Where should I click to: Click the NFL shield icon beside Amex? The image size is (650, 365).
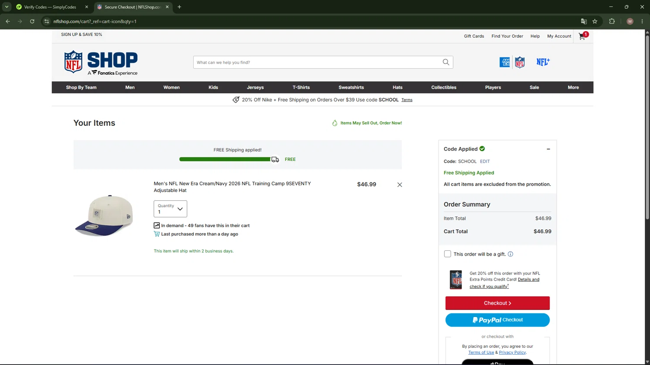coord(520,62)
